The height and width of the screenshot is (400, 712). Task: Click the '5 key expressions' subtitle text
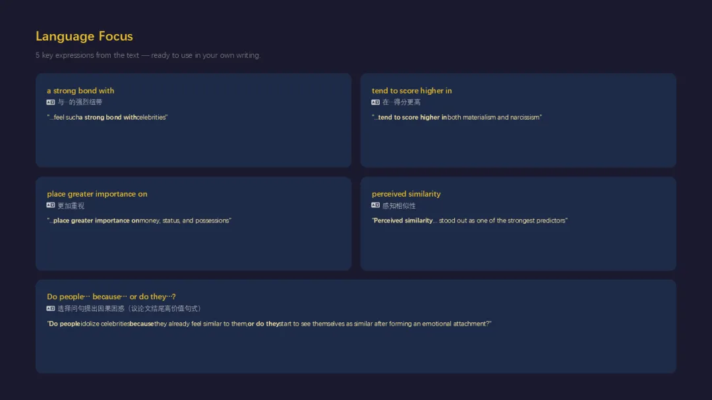pyautogui.click(x=148, y=55)
